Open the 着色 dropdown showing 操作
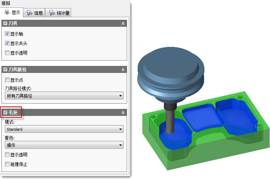The width and height of the screenshot is (270, 179). (x=64, y=145)
